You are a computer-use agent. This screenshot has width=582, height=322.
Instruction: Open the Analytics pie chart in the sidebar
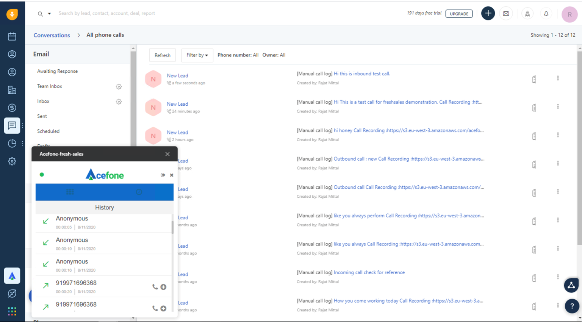(12, 143)
